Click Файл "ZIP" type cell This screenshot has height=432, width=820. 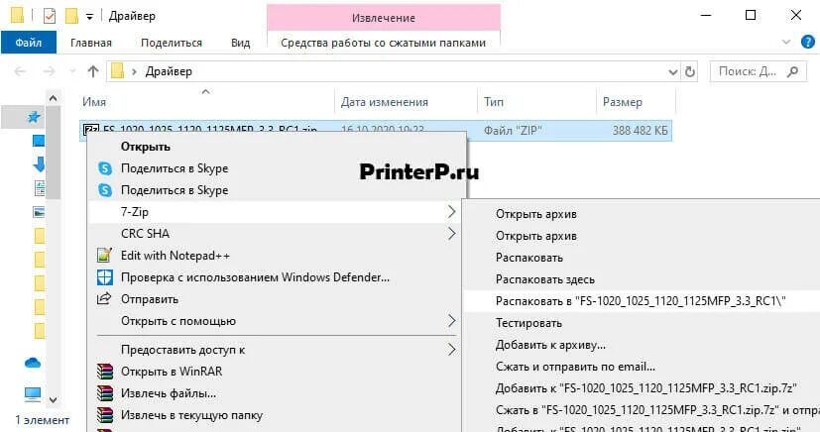(x=513, y=131)
